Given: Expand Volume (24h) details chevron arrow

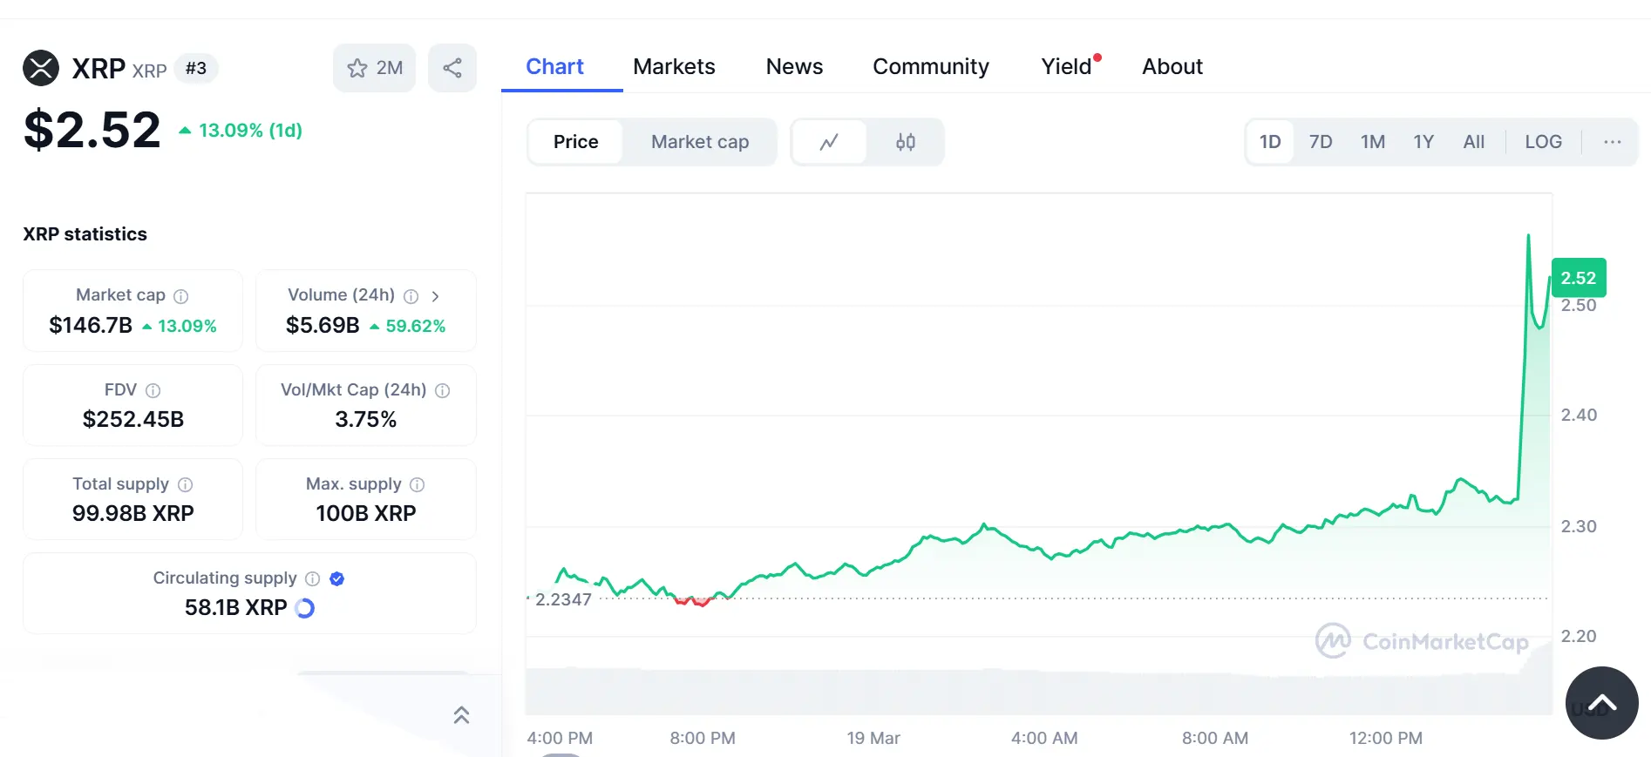Looking at the screenshot, I should (435, 296).
